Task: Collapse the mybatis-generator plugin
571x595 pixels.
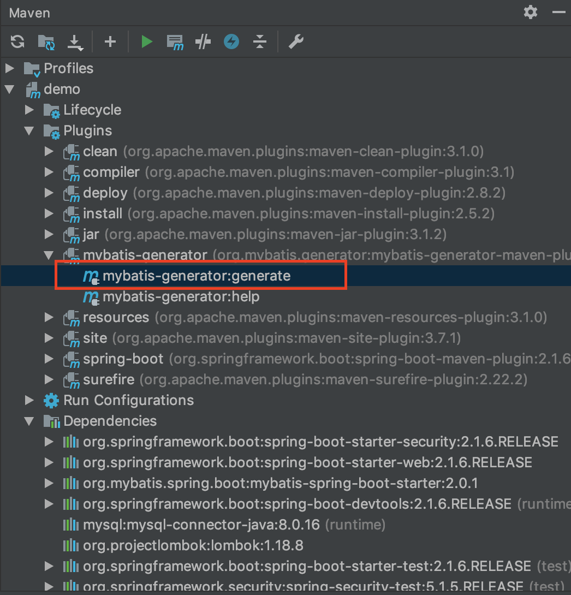Action: [x=49, y=255]
